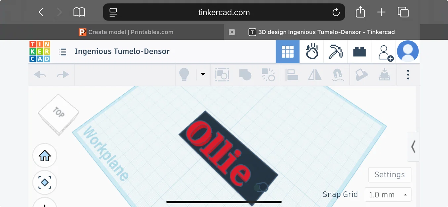448x207 pixels.
Task: Select the keychain hole cylinder
Action: [x=262, y=188]
